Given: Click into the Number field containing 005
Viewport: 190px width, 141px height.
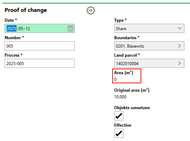Looking at the screenshot, I should click(x=40, y=46).
